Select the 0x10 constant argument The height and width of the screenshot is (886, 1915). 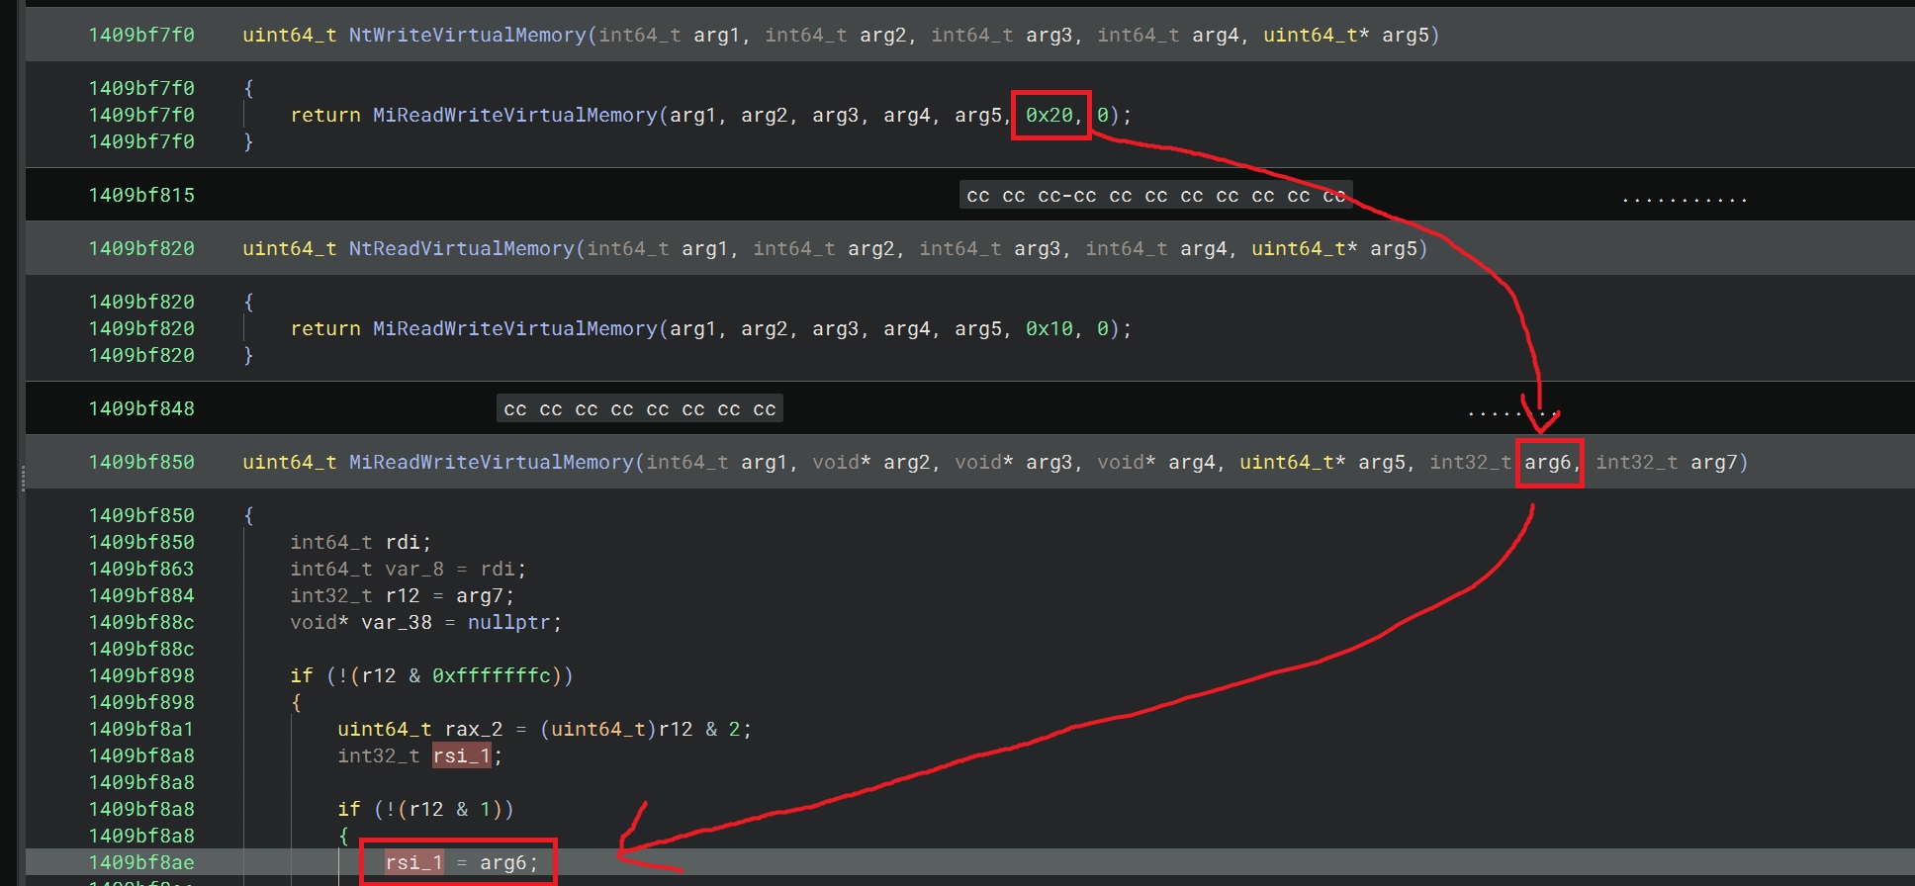coord(1049,329)
